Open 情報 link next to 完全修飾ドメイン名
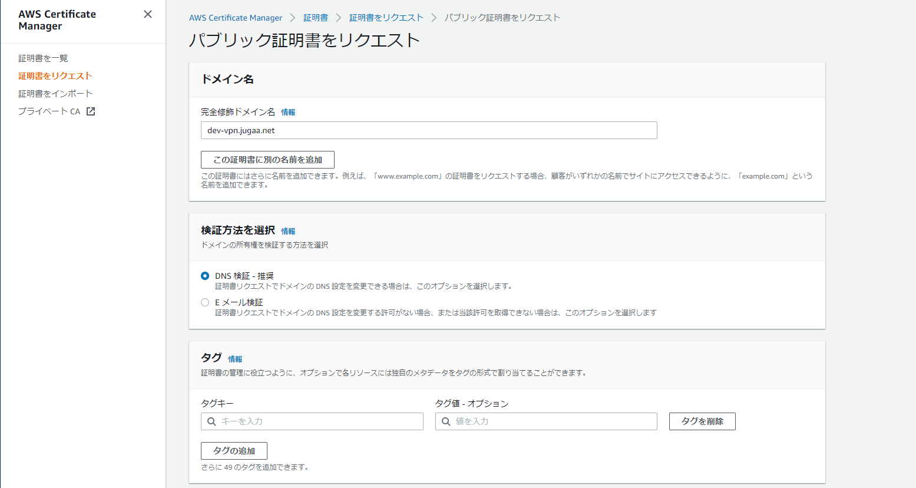The image size is (916, 488). [288, 113]
